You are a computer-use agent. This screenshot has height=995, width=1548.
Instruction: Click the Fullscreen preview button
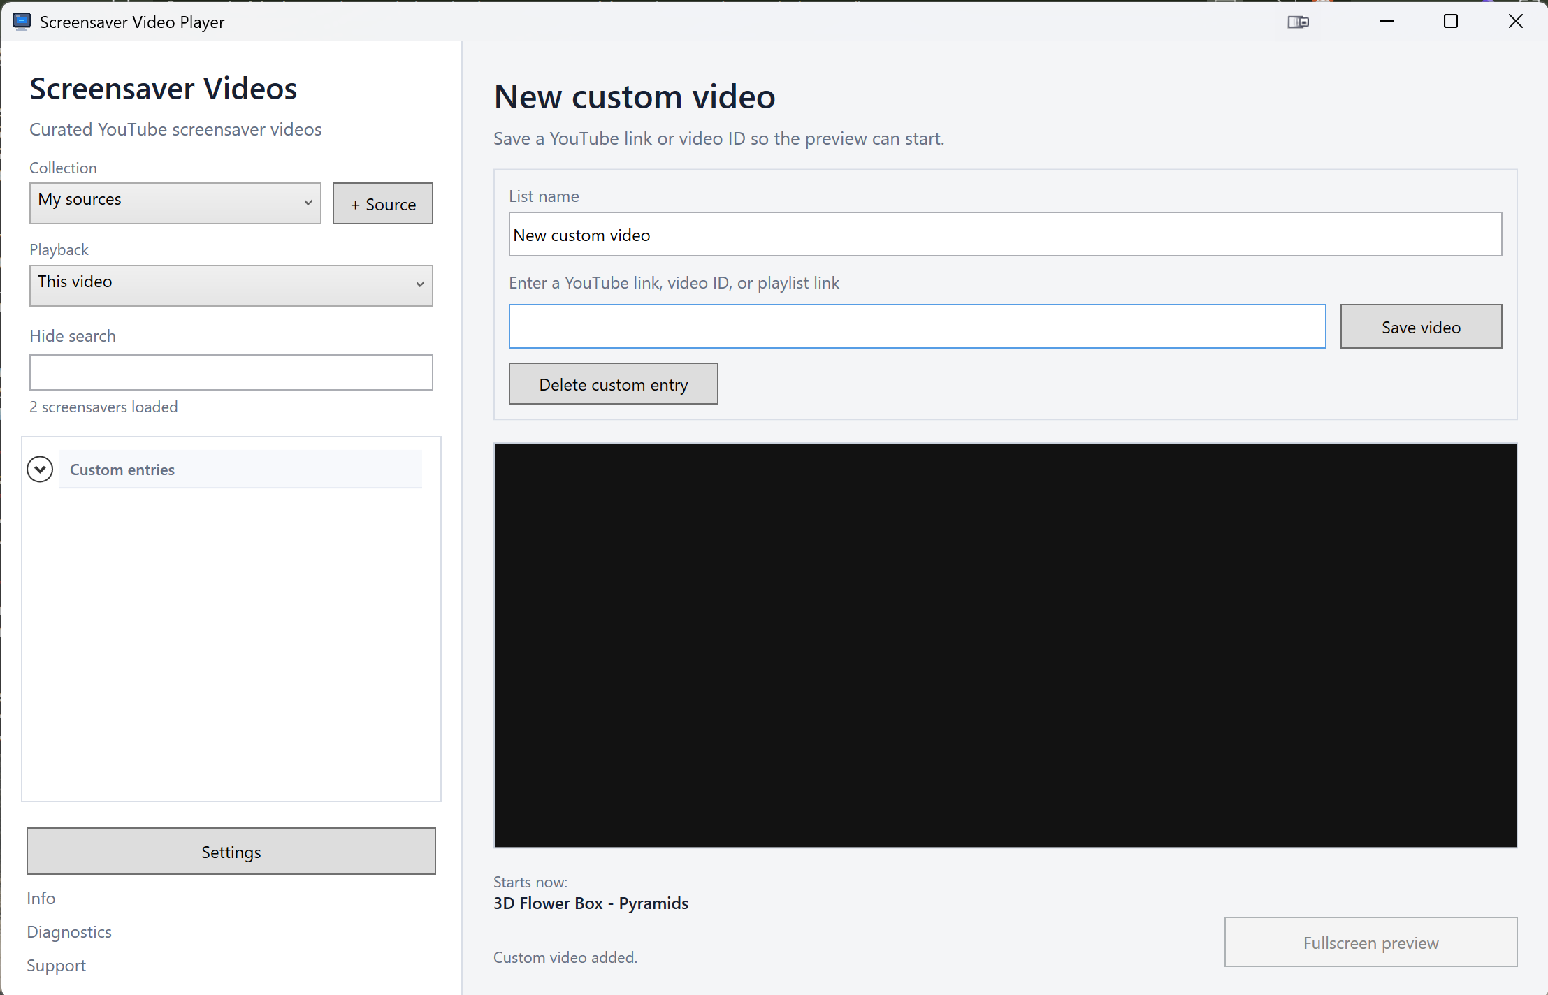coord(1370,942)
